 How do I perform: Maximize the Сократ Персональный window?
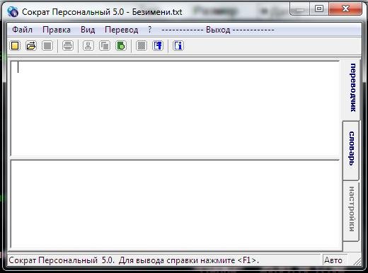click(319, 9)
